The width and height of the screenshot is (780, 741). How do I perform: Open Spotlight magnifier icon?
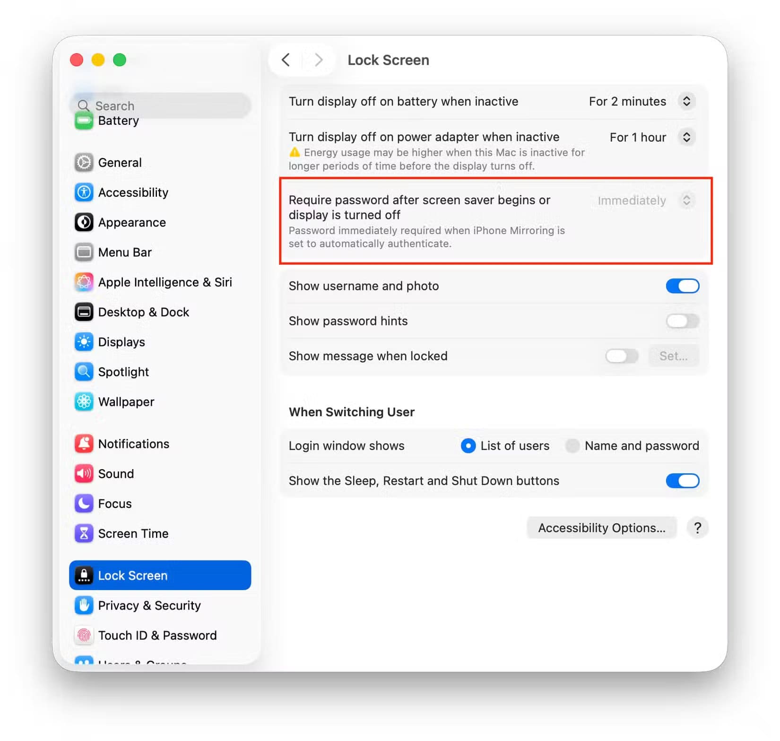[x=84, y=372]
